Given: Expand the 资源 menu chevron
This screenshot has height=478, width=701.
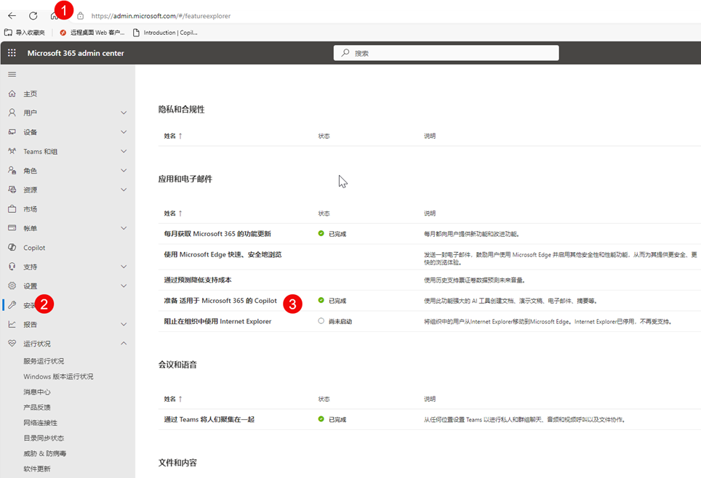Looking at the screenshot, I should coord(124,190).
